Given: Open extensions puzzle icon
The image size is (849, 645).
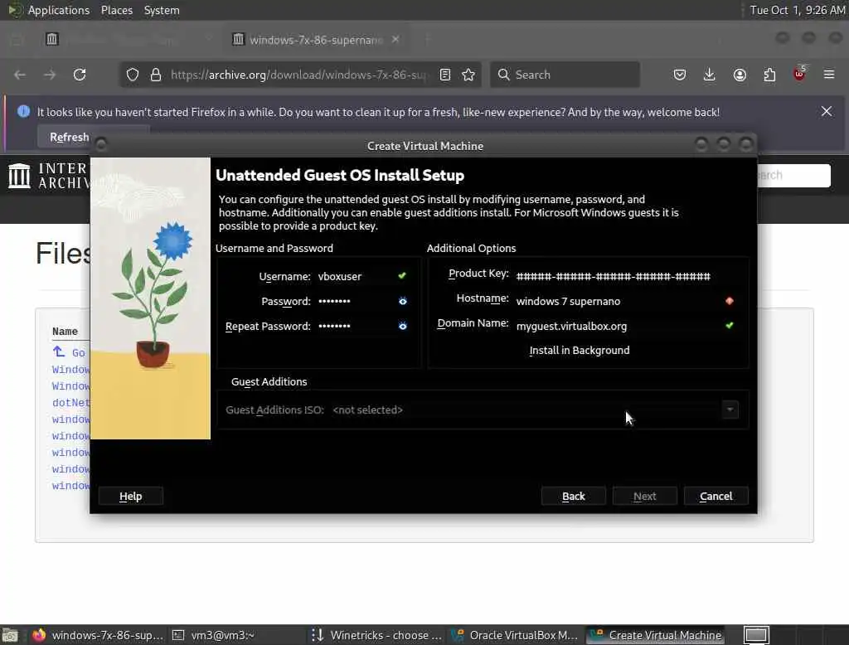Looking at the screenshot, I should (769, 75).
